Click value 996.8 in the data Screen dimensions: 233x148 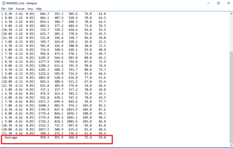(45, 54)
